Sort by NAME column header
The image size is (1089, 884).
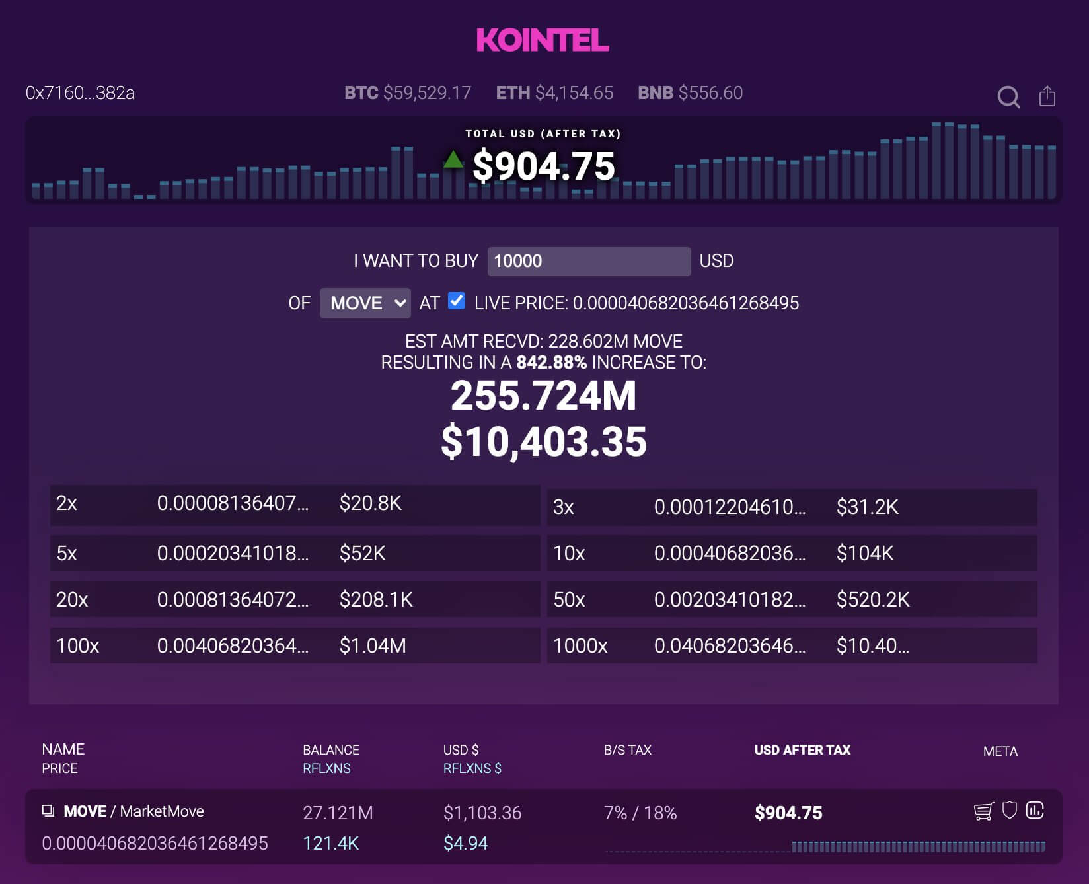pos(63,749)
